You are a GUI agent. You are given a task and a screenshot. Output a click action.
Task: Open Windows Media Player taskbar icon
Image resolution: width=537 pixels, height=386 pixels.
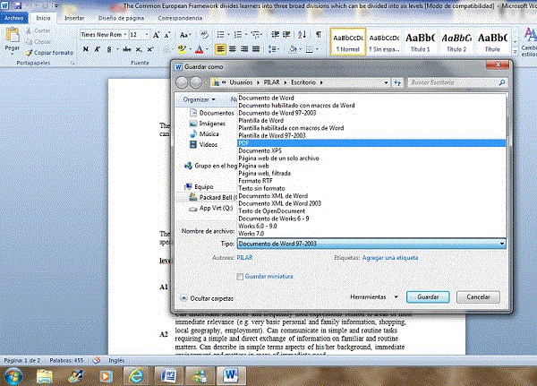(106, 376)
